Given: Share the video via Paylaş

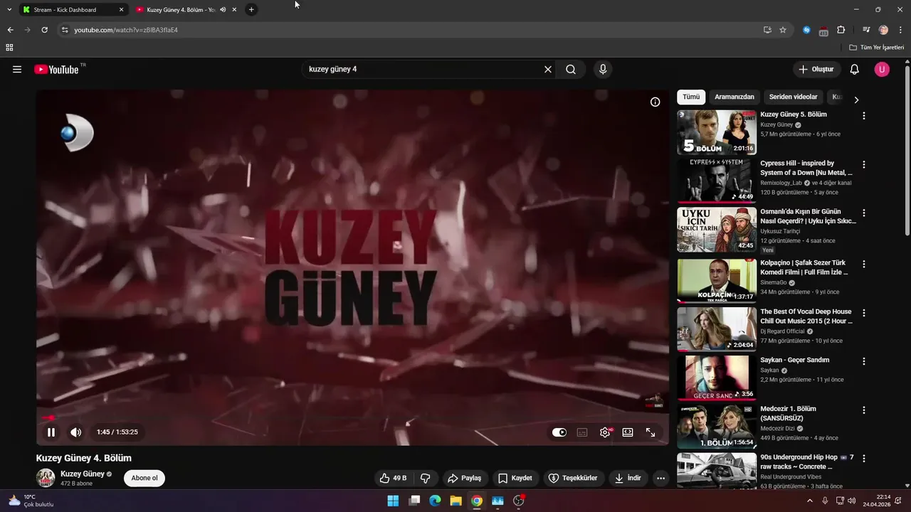Looking at the screenshot, I should pyautogui.click(x=464, y=478).
